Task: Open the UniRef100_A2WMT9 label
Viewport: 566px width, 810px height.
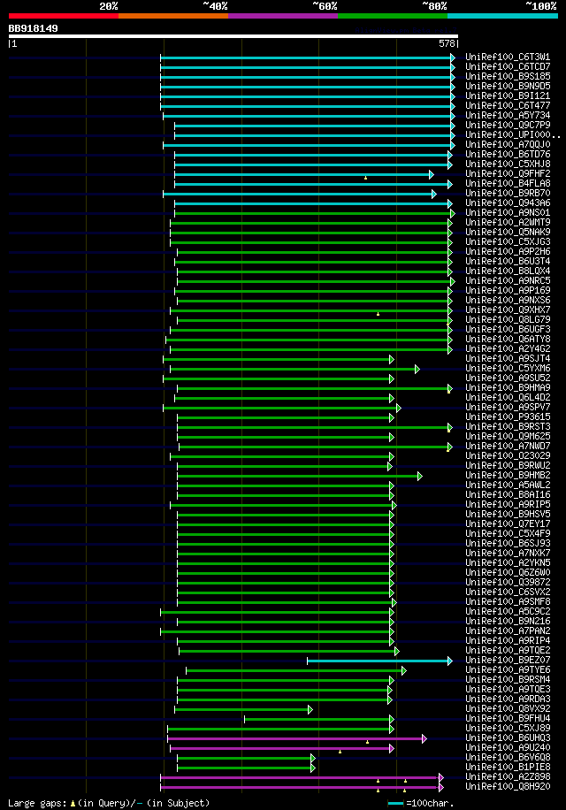Action: coord(508,223)
